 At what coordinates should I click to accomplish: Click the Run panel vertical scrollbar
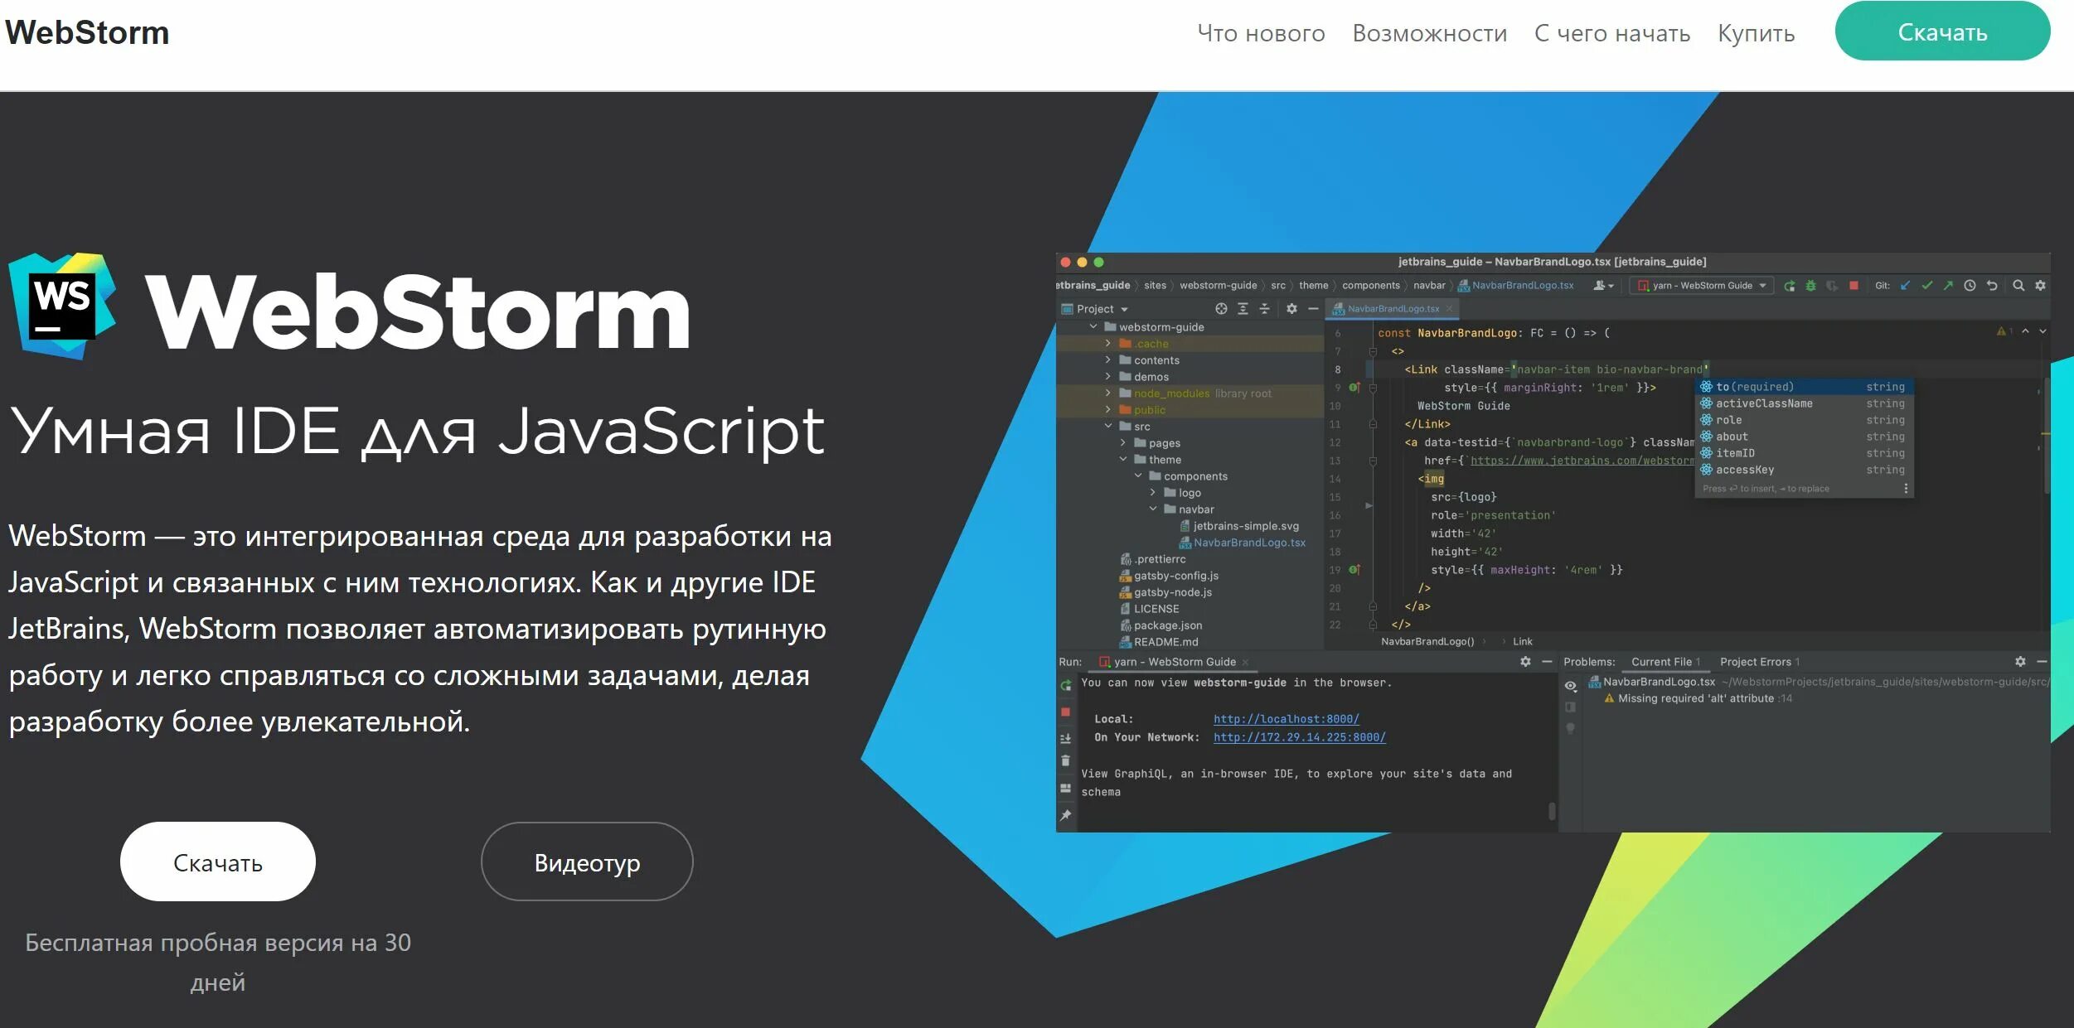pyautogui.click(x=1552, y=810)
